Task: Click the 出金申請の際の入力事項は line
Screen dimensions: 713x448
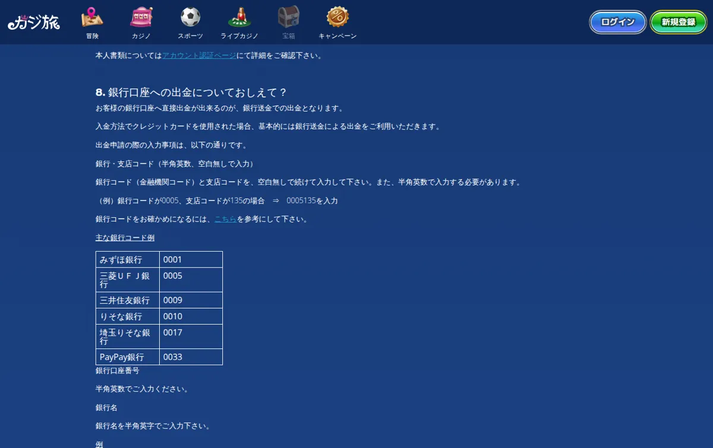Action: [x=171, y=145]
